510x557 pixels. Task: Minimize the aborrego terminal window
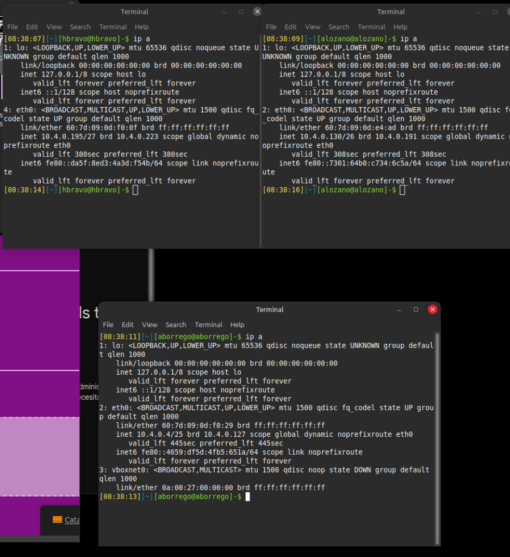400,310
